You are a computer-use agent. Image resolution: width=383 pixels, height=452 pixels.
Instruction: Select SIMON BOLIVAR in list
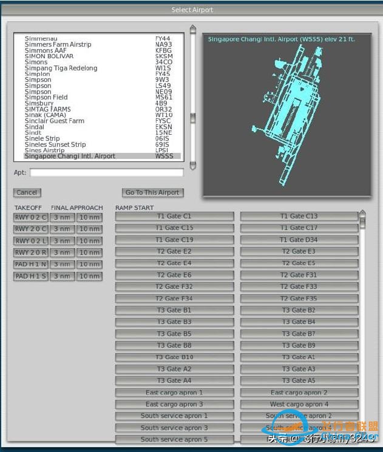click(x=102, y=56)
